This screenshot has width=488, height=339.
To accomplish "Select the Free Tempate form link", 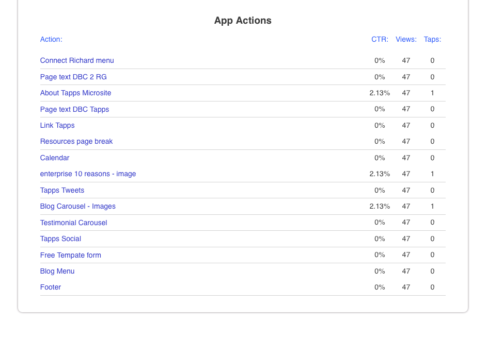I will [x=71, y=255].
